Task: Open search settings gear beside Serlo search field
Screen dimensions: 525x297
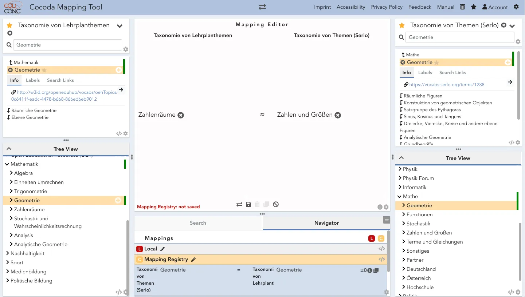Action: click(518, 42)
